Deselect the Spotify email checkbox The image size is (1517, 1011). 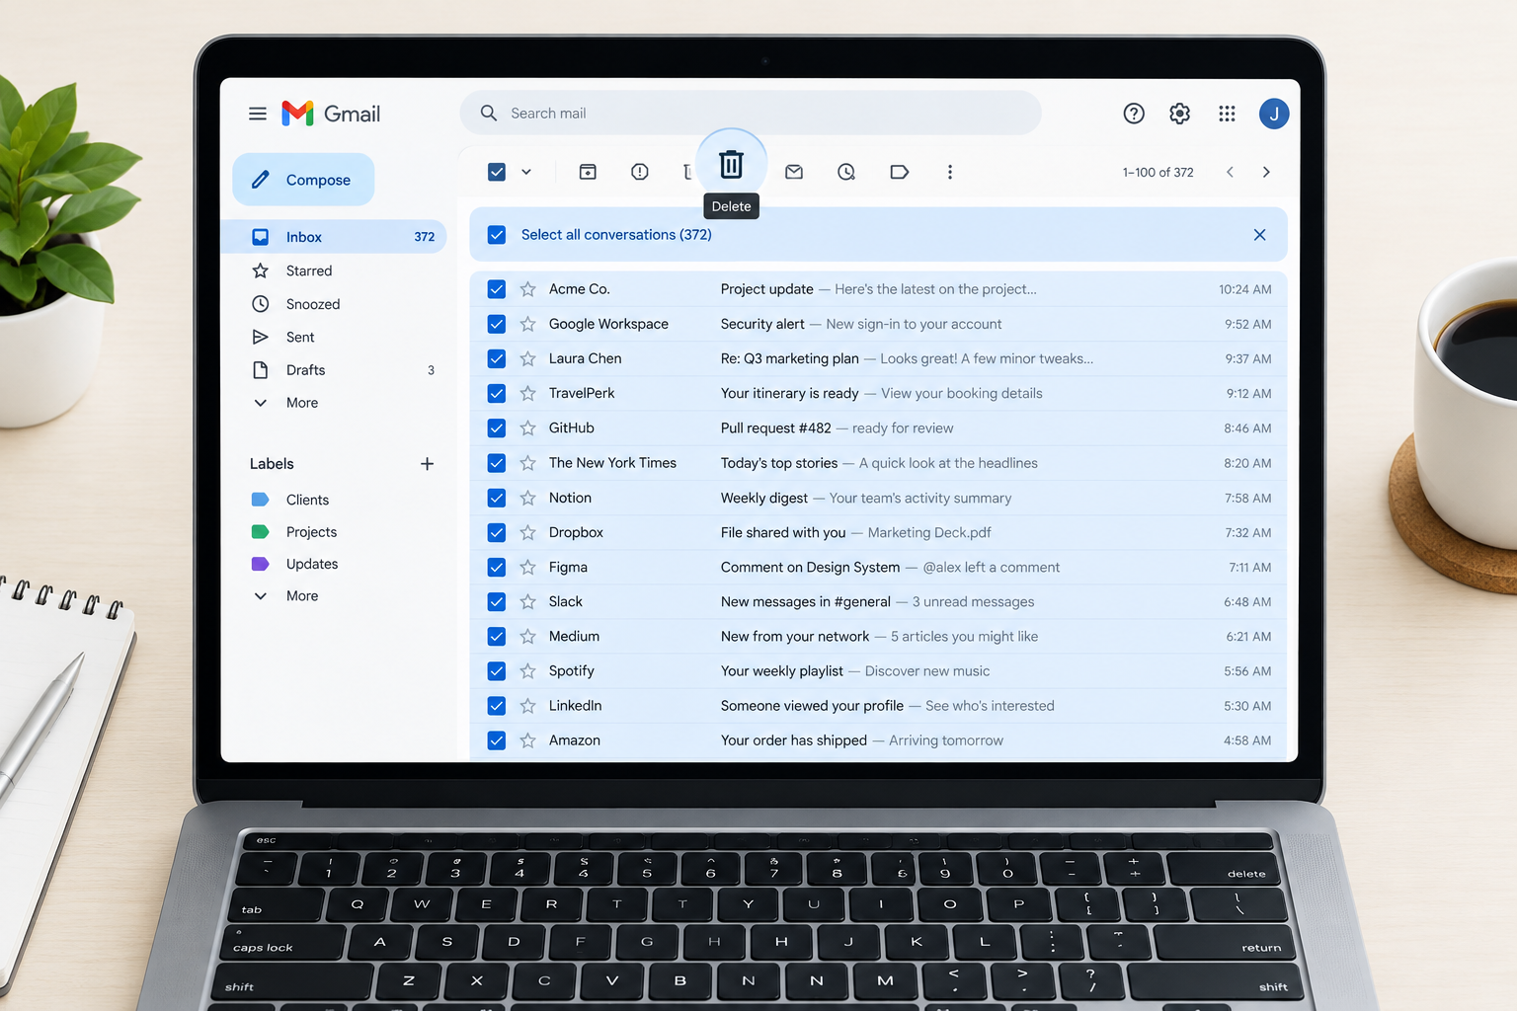(497, 671)
